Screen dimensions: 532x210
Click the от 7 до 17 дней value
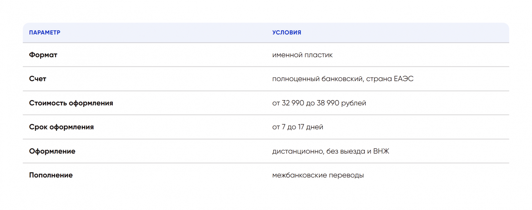point(298,127)
